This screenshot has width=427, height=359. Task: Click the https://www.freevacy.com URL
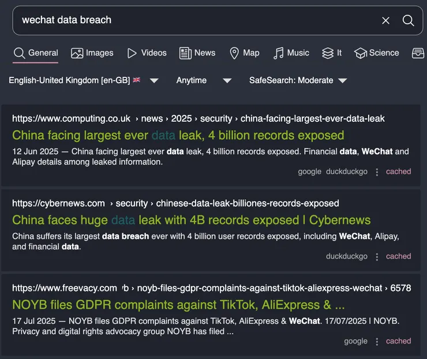(65, 288)
